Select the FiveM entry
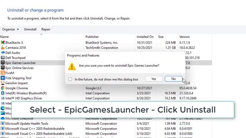This screenshot has width=246, height=138. [10, 73]
